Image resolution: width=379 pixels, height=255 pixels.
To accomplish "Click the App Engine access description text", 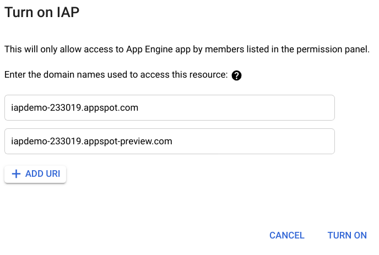I will click(186, 50).
